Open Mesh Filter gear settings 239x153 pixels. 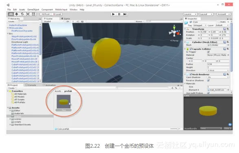(x=228, y=42)
